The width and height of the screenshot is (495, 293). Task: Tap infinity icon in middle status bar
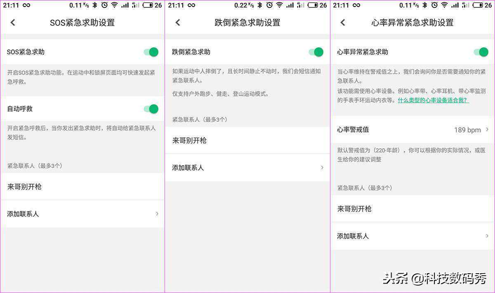(x=191, y=5)
